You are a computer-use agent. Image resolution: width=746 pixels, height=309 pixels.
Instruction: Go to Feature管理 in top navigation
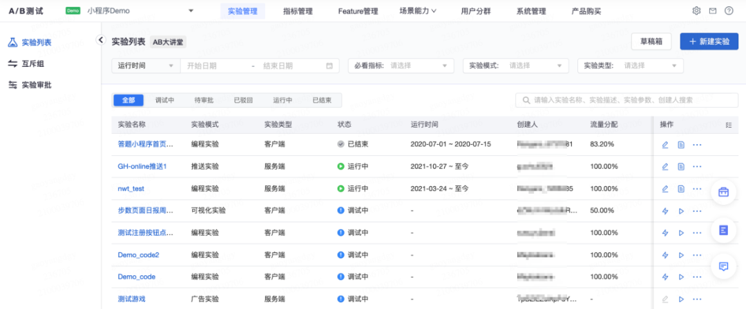[x=358, y=11]
